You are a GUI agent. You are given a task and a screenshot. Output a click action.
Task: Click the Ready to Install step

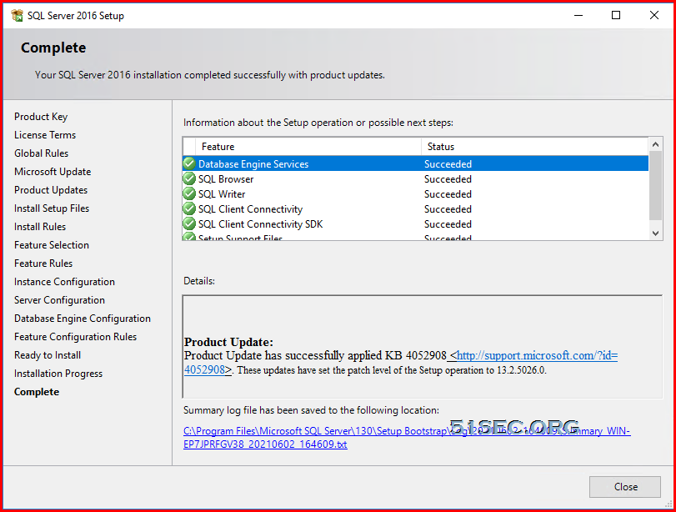[x=48, y=355]
